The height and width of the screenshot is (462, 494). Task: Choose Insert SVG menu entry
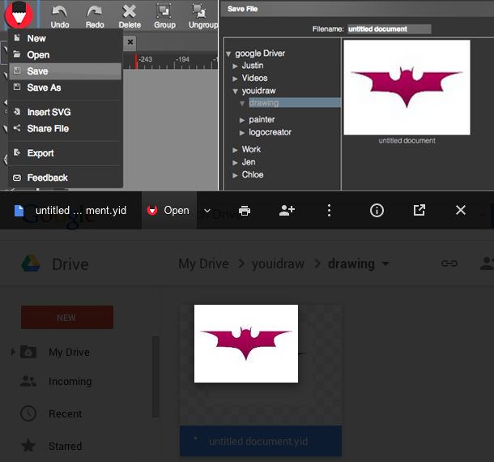coord(66,113)
